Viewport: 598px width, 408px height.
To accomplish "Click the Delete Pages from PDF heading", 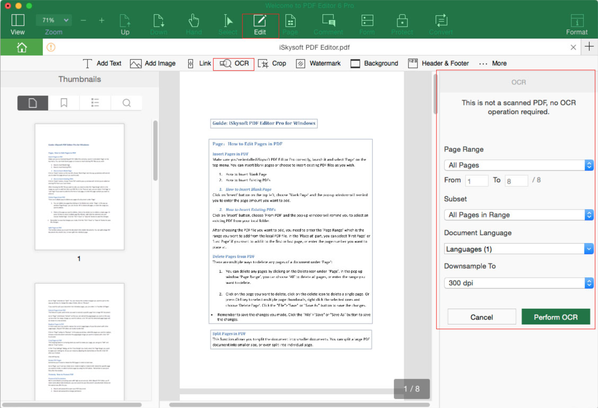I will coord(233,256).
